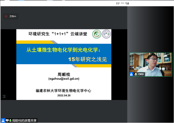Click the sgzhou@soil.gd.cn email on the slide

64,79
